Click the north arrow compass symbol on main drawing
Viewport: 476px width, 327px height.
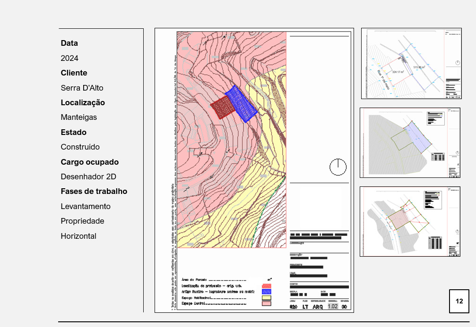(338, 167)
